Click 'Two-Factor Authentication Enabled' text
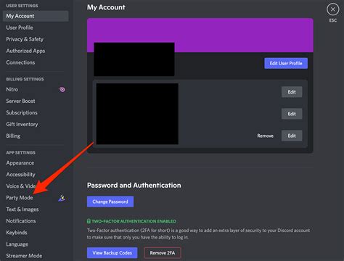Viewport: 344px width, 261px height. (134, 221)
